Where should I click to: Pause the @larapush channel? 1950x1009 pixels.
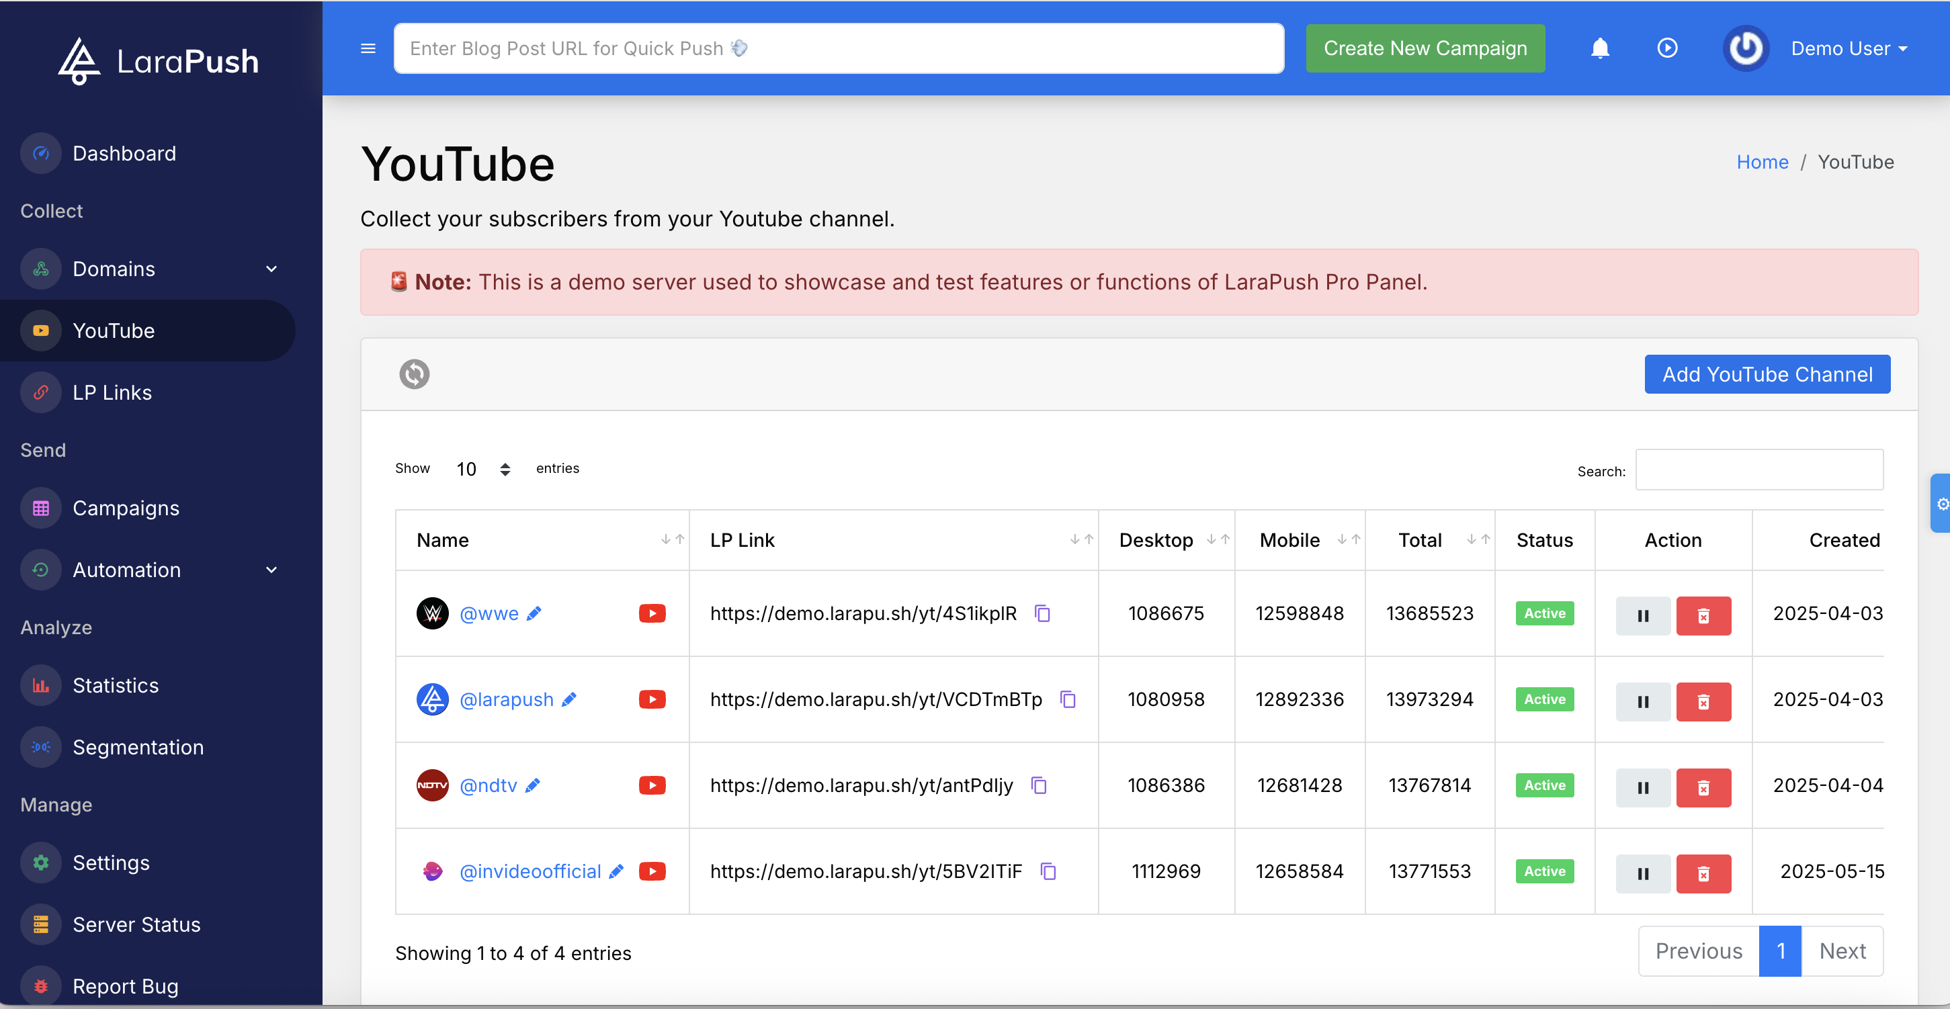point(1643,703)
